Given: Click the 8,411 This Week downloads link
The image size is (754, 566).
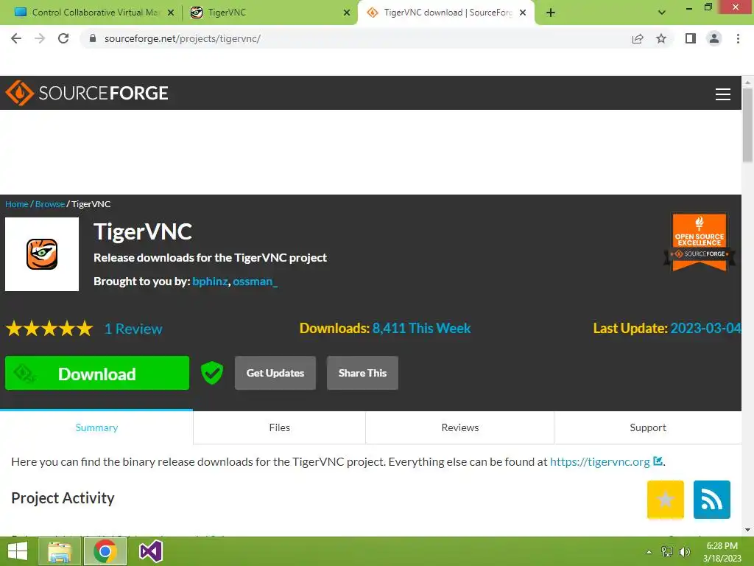Looking at the screenshot, I should click(x=421, y=328).
